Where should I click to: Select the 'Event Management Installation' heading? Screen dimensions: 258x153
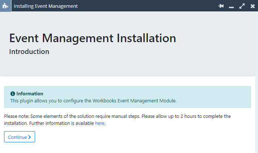click(x=92, y=38)
